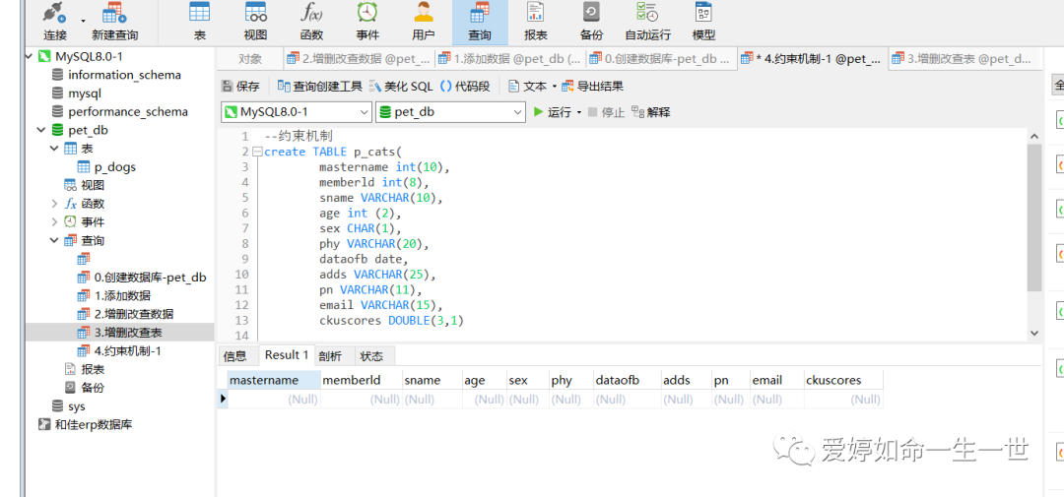Screen dimensions: 1064x497
Task: Open the 运行 dropdown arrow
Action: (x=579, y=112)
